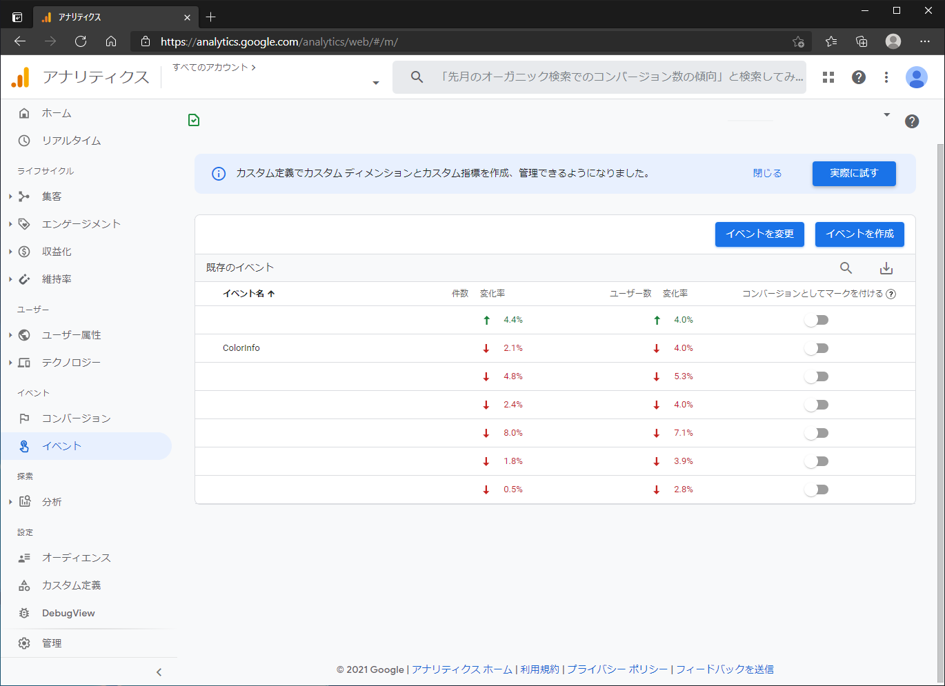Screen dimensions: 945x686
Task: Open help icon in top header
Action: point(859,77)
